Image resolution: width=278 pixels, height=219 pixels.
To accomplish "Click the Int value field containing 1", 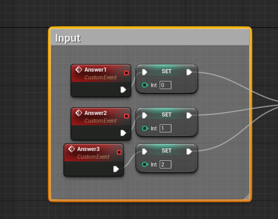I will pos(165,128).
